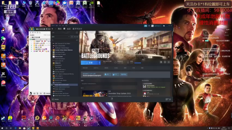Go back with Steam's back arrow
The width and height of the screenshot is (232, 130).
pos(52,29)
